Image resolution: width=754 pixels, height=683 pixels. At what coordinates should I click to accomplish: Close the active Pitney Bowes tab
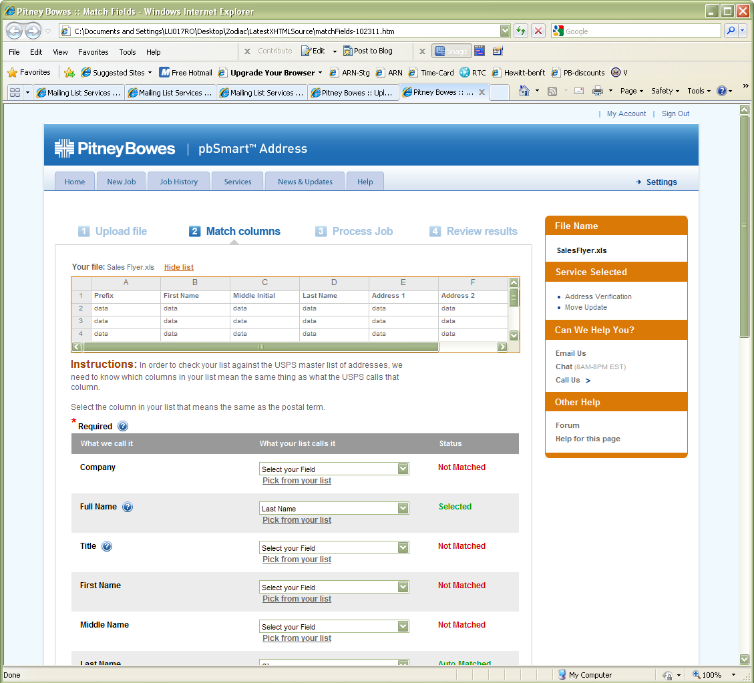click(x=482, y=92)
